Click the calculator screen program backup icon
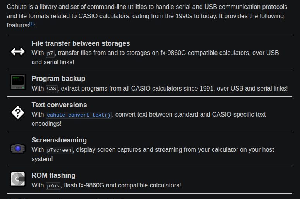Viewport: 300px width, 199px height. point(18,82)
